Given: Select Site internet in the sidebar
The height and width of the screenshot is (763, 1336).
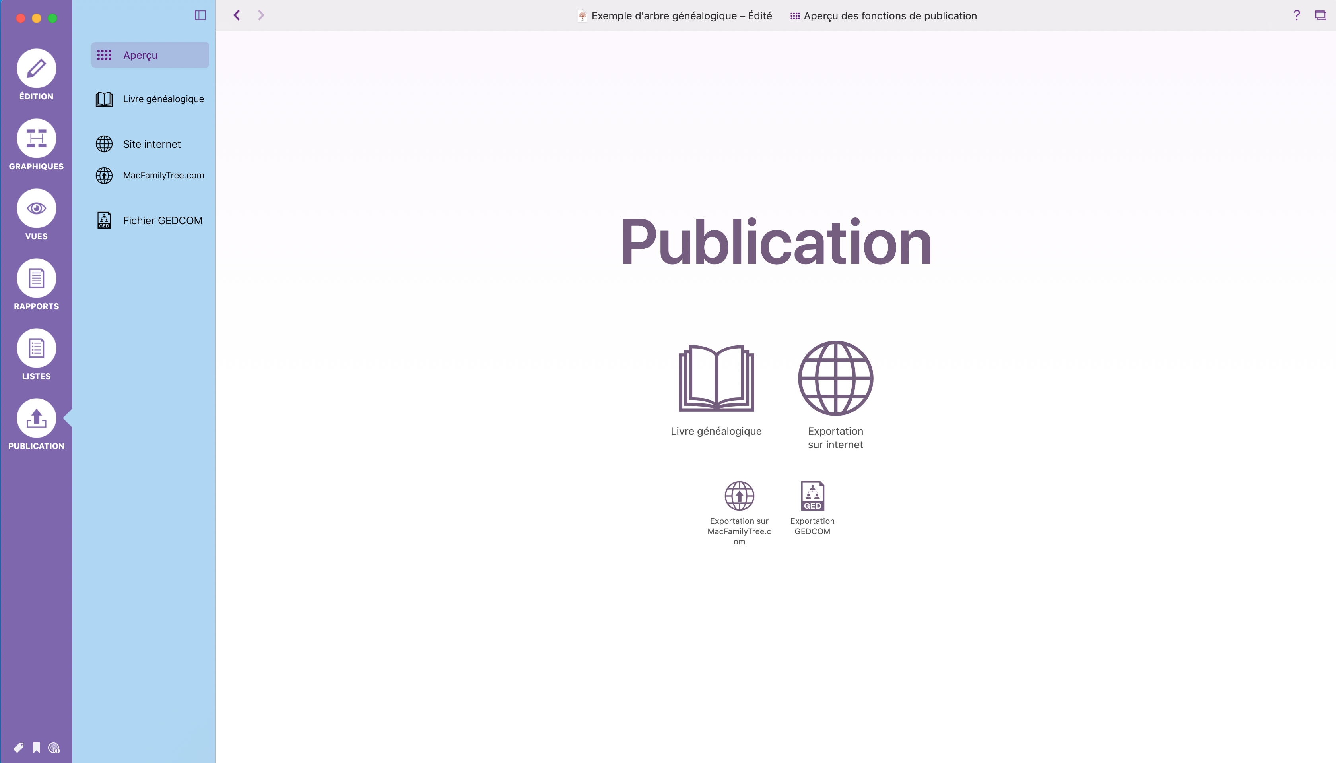Looking at the screenshot, I should (x=150, y=144).
